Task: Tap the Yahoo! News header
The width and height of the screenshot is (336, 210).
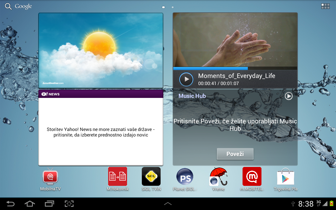Action: (x=101, y=94)
